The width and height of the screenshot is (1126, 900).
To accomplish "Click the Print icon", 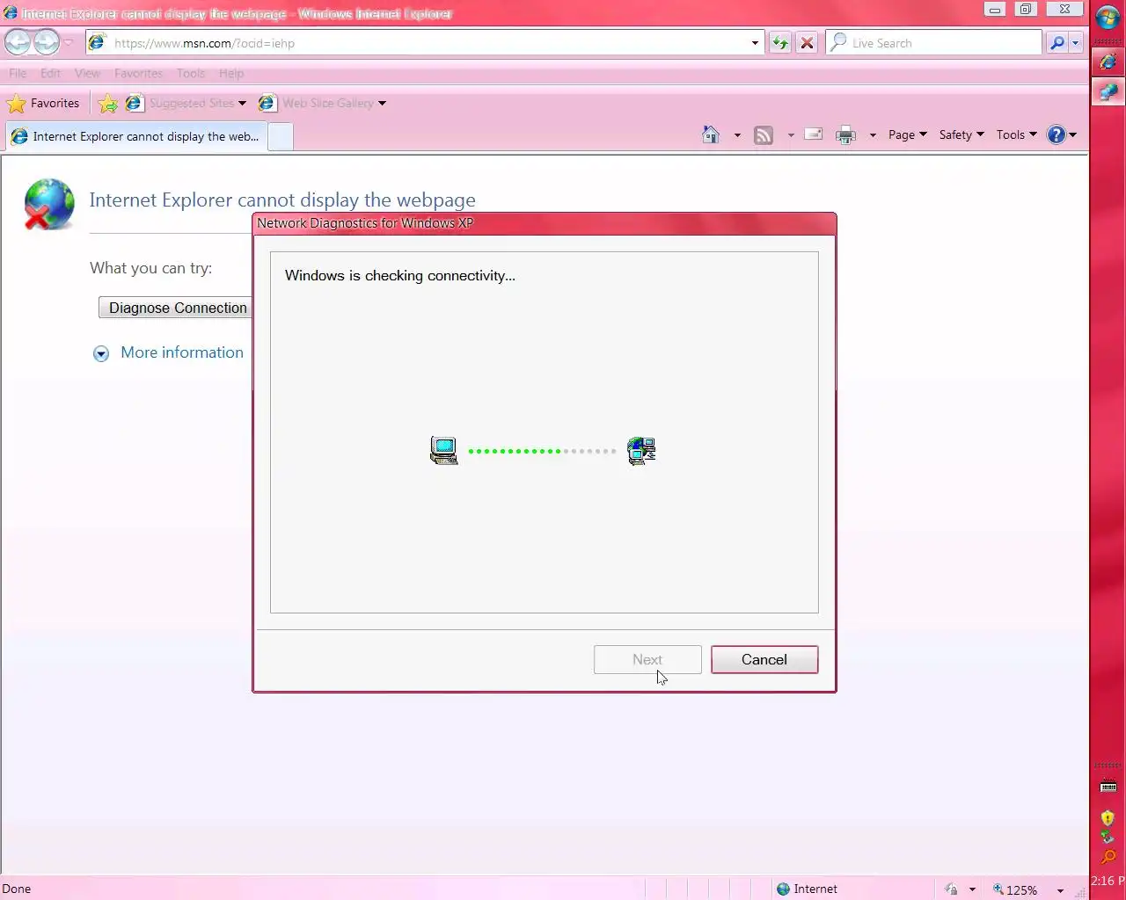I will 845,134.
